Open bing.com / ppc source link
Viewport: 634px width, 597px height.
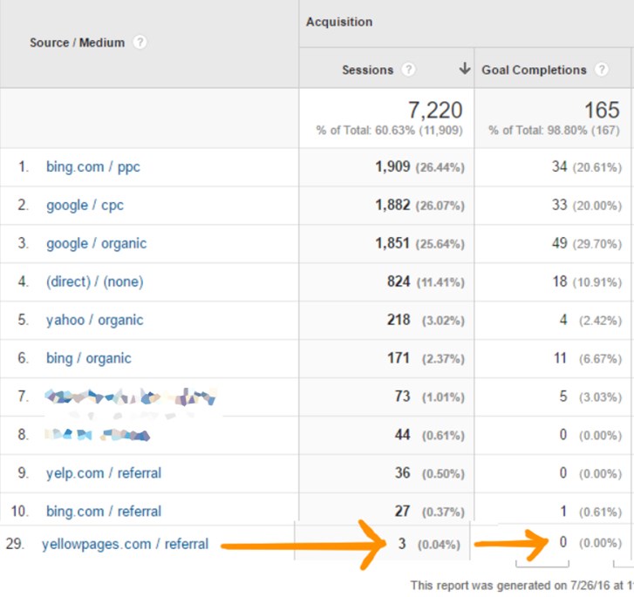click(x=92, y=167)
